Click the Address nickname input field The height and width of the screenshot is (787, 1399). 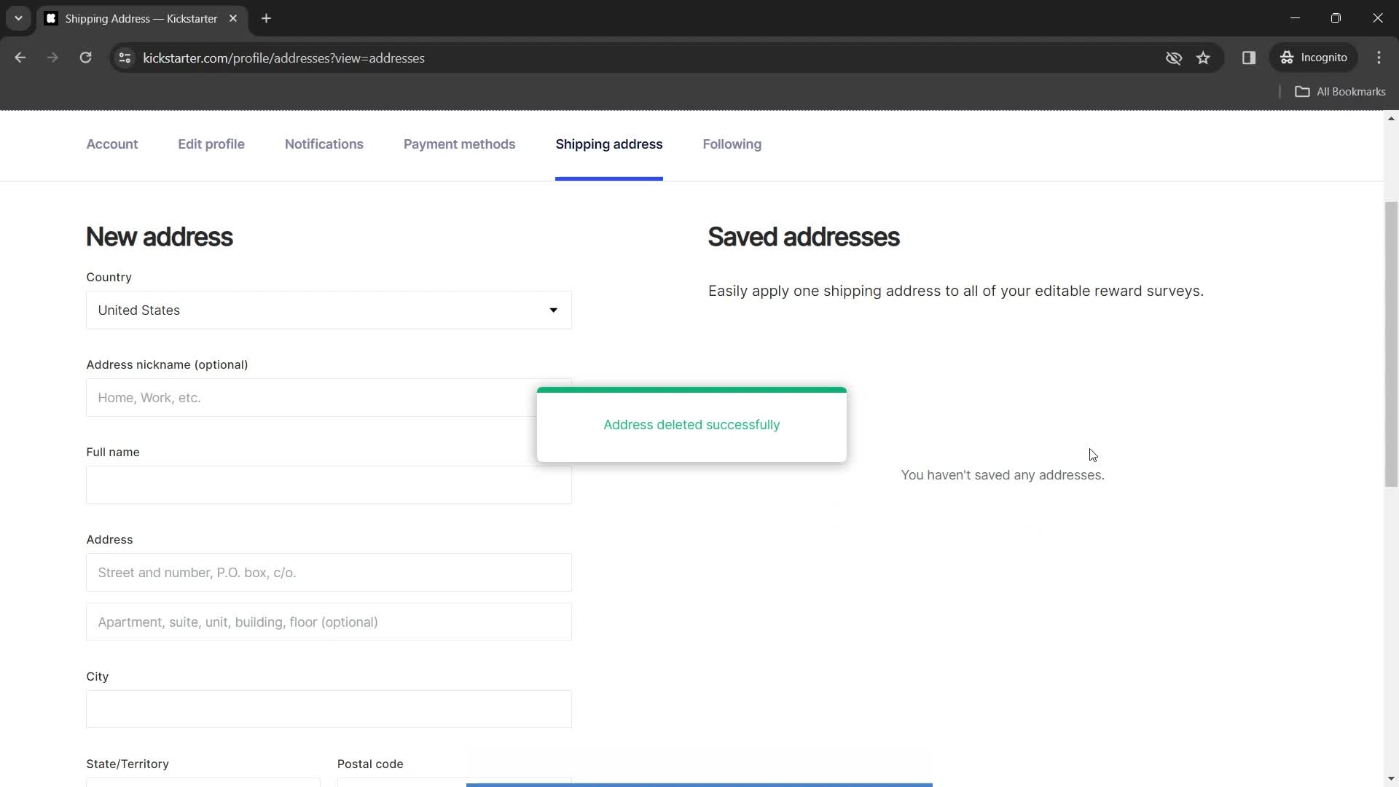[329, 398]
